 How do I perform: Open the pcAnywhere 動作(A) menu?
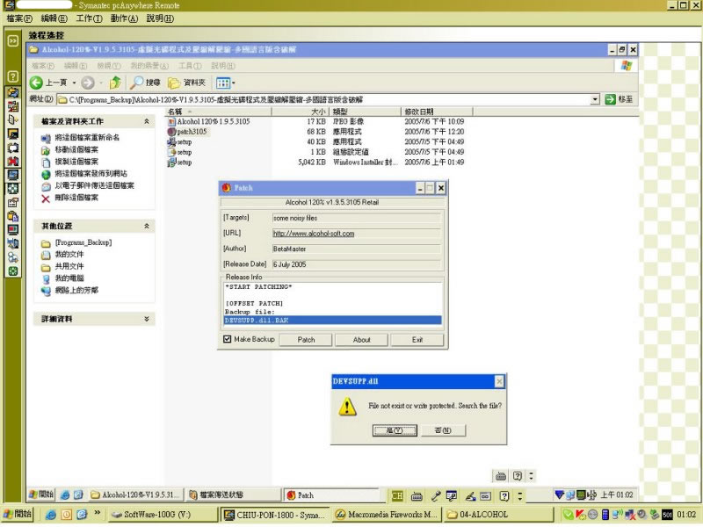pyautogui.click(x=124, y=18)
